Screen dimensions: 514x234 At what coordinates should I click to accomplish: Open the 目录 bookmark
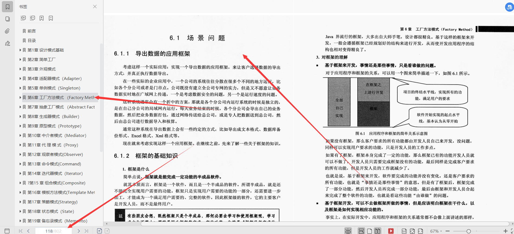coord(31,41)
